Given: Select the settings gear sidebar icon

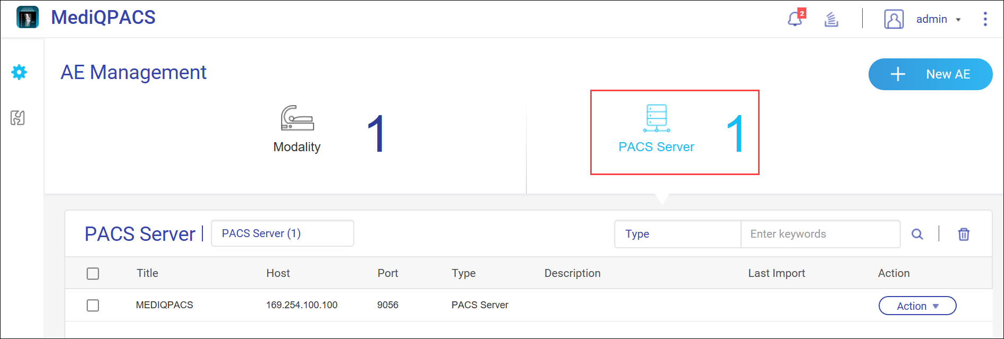Looking at the screenshot, I should pos(19,72).
